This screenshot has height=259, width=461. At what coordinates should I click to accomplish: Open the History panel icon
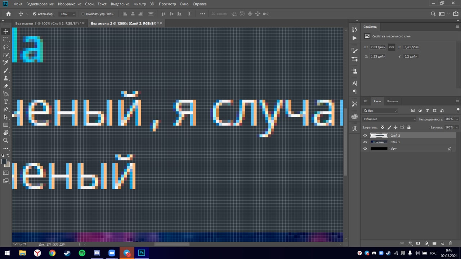(354, 30)
